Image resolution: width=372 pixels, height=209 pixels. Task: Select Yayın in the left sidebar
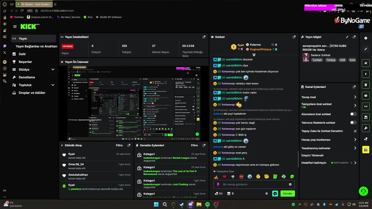pyautogui.click(x=33, y=39)
